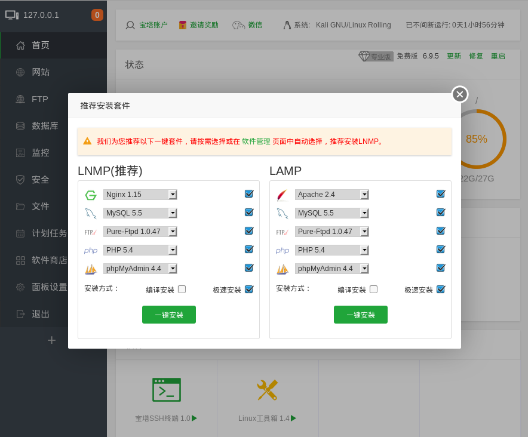
Task: Click 一键安装 button for LNMP
Action: (x=169, y=315)
